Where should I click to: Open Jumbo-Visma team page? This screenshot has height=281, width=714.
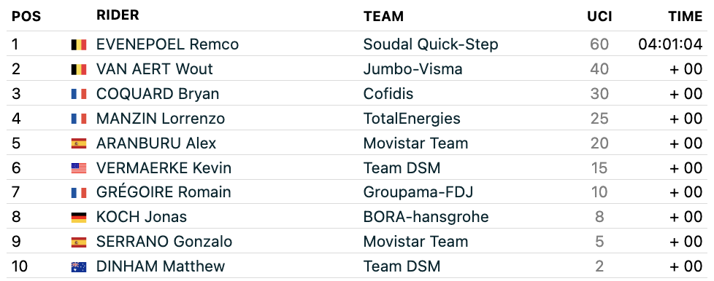point(413,69)
